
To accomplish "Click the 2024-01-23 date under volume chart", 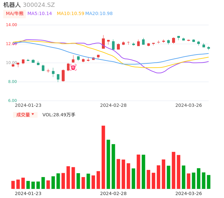I will [28, 193].
